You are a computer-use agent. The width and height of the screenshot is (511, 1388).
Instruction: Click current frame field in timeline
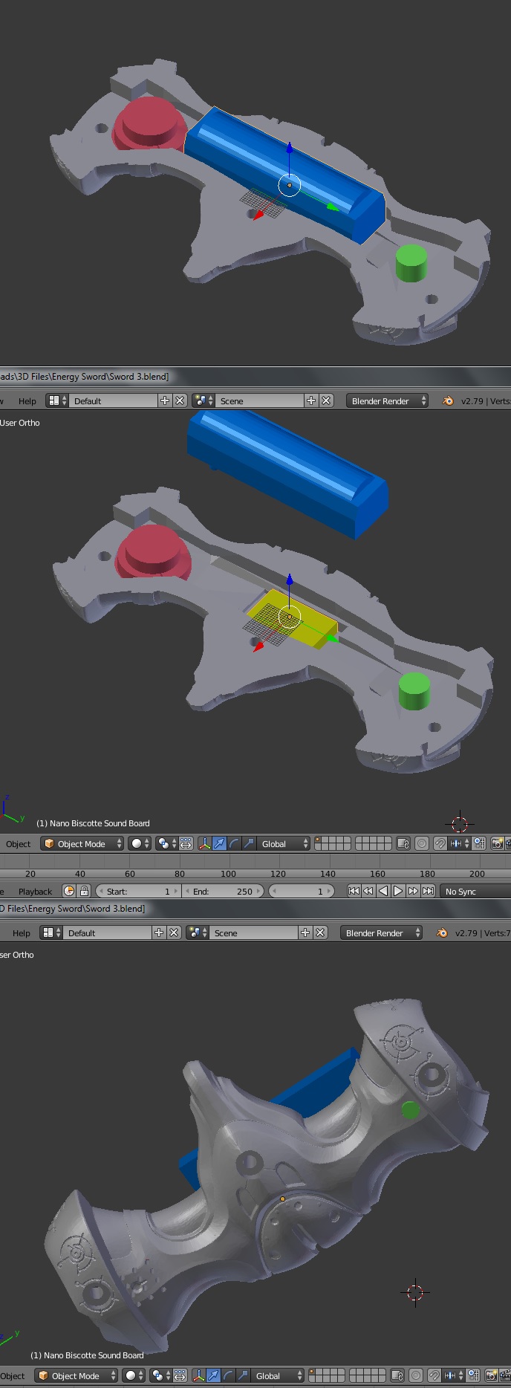click(302, 891)
